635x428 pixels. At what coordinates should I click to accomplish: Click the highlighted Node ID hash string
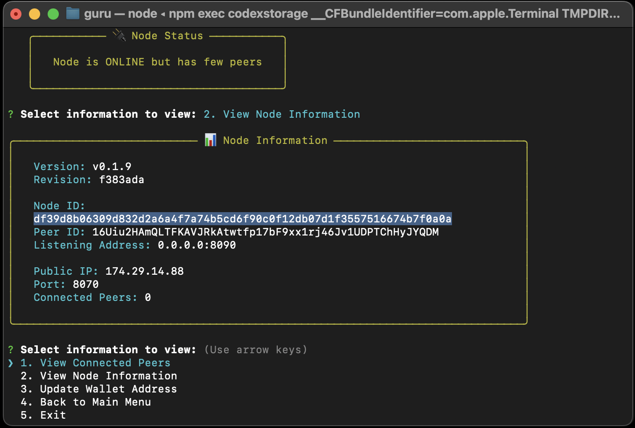pos(242,219)
